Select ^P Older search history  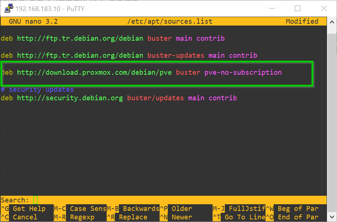point(176,208)
